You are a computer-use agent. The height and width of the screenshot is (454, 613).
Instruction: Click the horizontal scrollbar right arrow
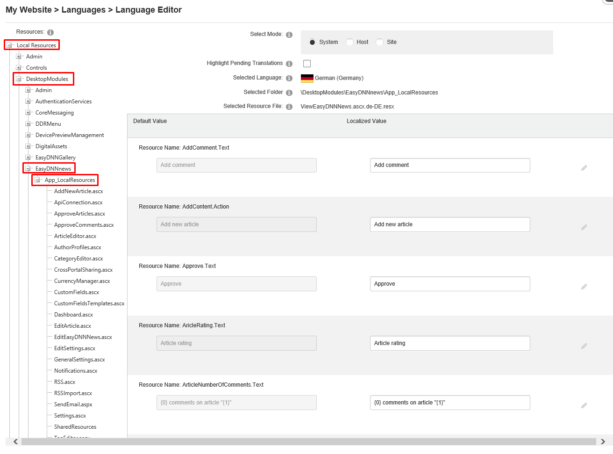point(603,442)
